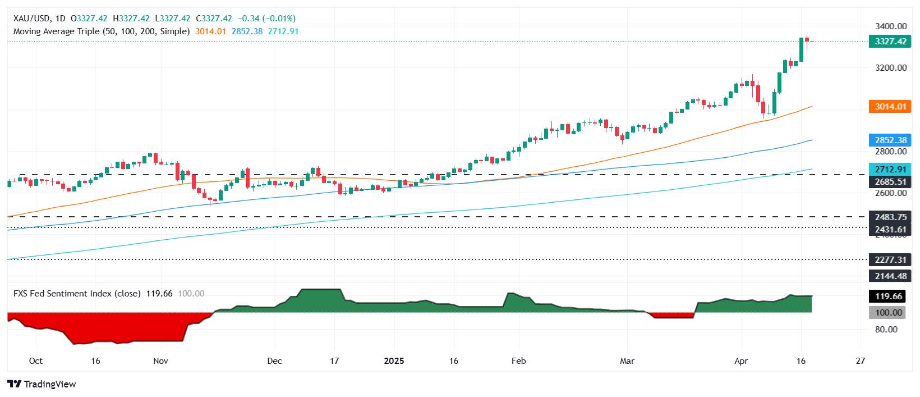
Task: Click the FXS Fed Sentiment Index legend label
Action: [77, 294]
